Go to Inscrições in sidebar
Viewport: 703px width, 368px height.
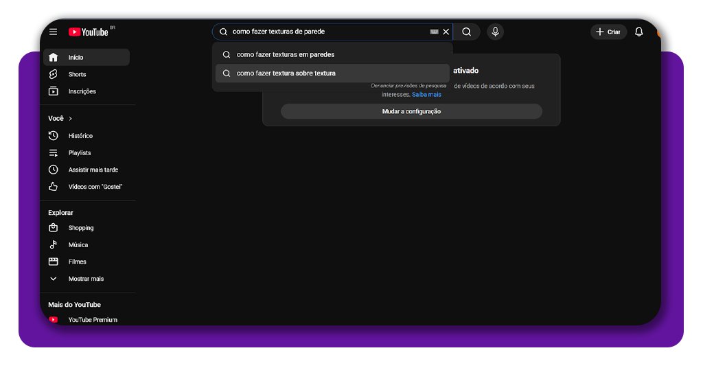click(82, 91)
